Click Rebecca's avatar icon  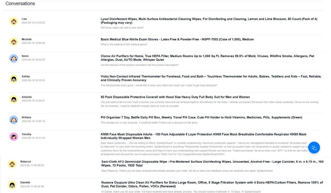(12, 164)
